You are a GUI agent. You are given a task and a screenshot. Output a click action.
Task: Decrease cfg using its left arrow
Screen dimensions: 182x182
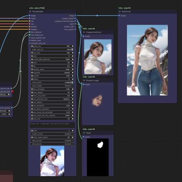coord(32,66)
